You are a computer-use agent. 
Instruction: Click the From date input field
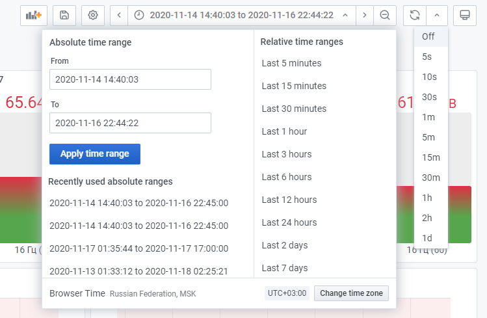tap(130, 79)
